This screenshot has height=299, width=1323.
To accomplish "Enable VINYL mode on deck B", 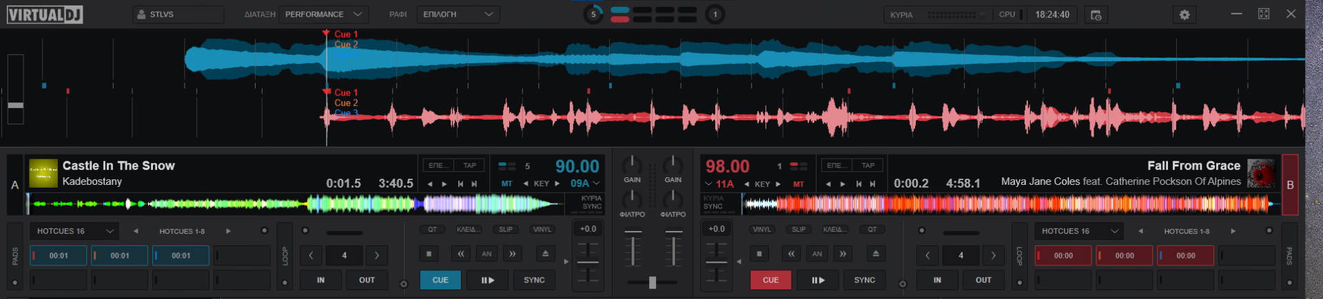I will (x=762, y=230).
